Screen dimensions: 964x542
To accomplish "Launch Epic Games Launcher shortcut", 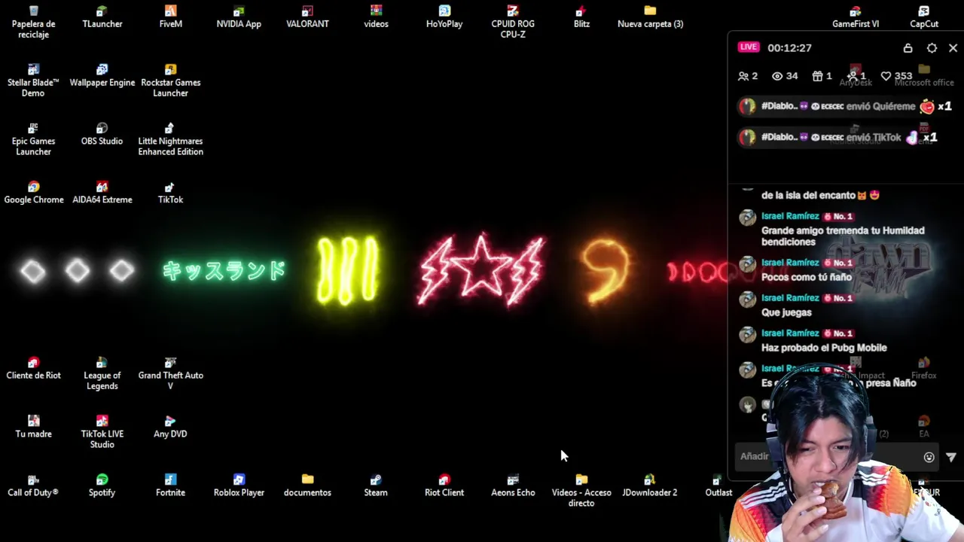I will pos(33,139).
